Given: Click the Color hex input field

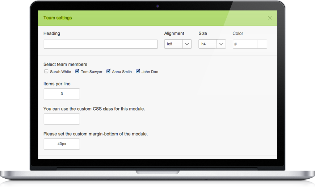Looking at the screenshot, I should click(245, 44).
